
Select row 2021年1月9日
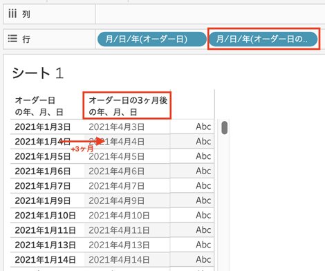[43, 200]
